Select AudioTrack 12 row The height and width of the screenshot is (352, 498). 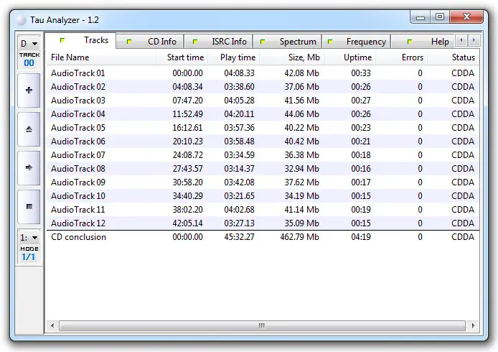263,223
